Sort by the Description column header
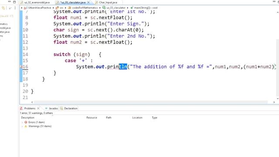This screenshot has height=157, width=279. click(27, 117)
